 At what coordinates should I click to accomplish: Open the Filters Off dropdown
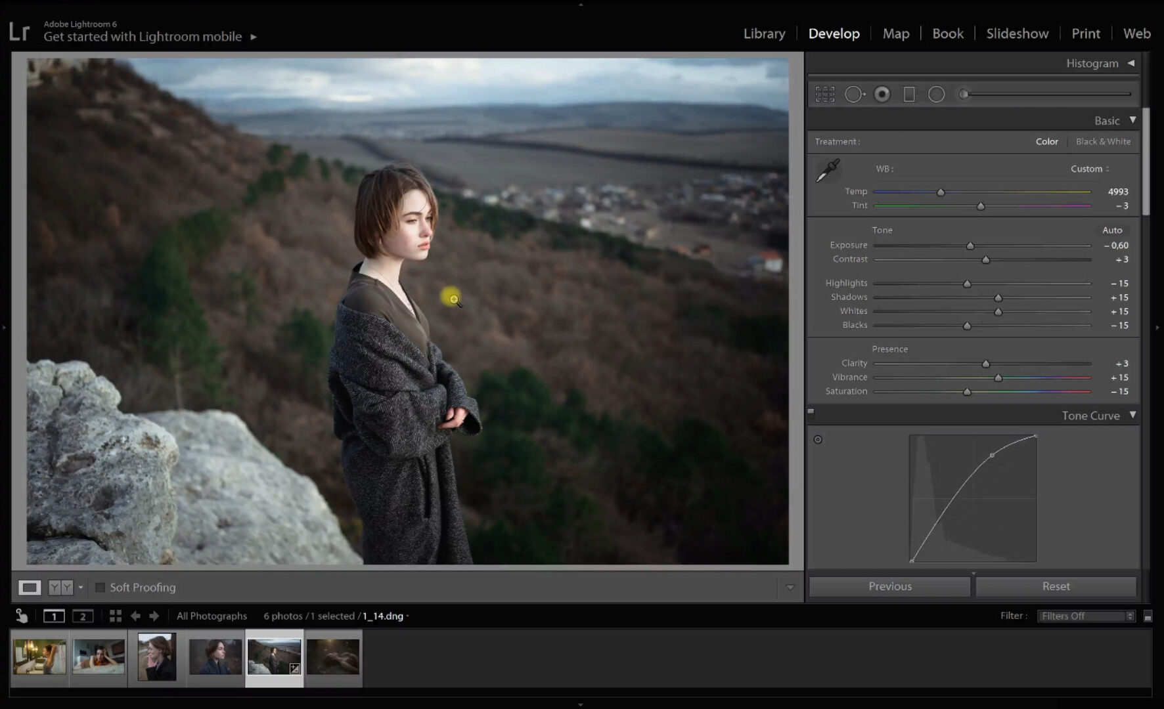coord(1085,616)
